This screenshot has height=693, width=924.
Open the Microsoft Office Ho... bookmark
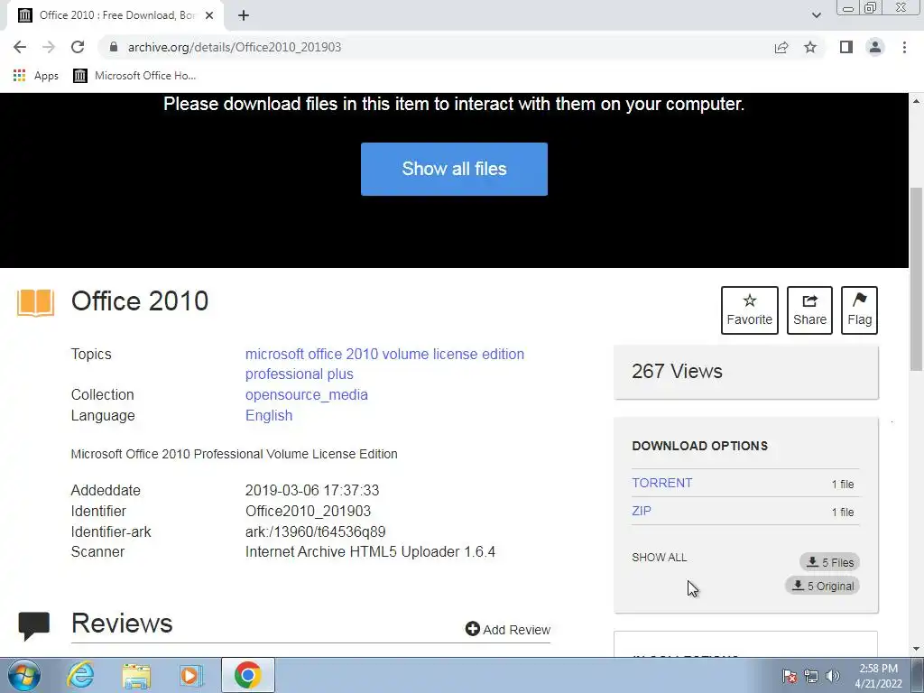point(134,76)
